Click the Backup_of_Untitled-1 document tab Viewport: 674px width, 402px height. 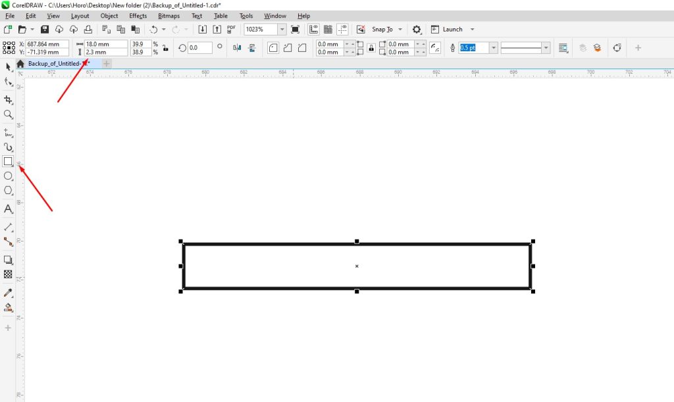[59, 64]
